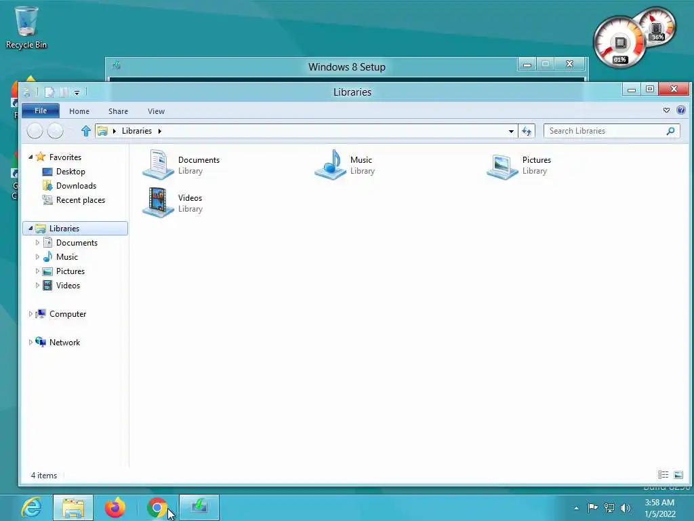Viewport: 694px width, 521px height.
Task: Launch Google Chrome from taskbar
Action: [157, 507]
